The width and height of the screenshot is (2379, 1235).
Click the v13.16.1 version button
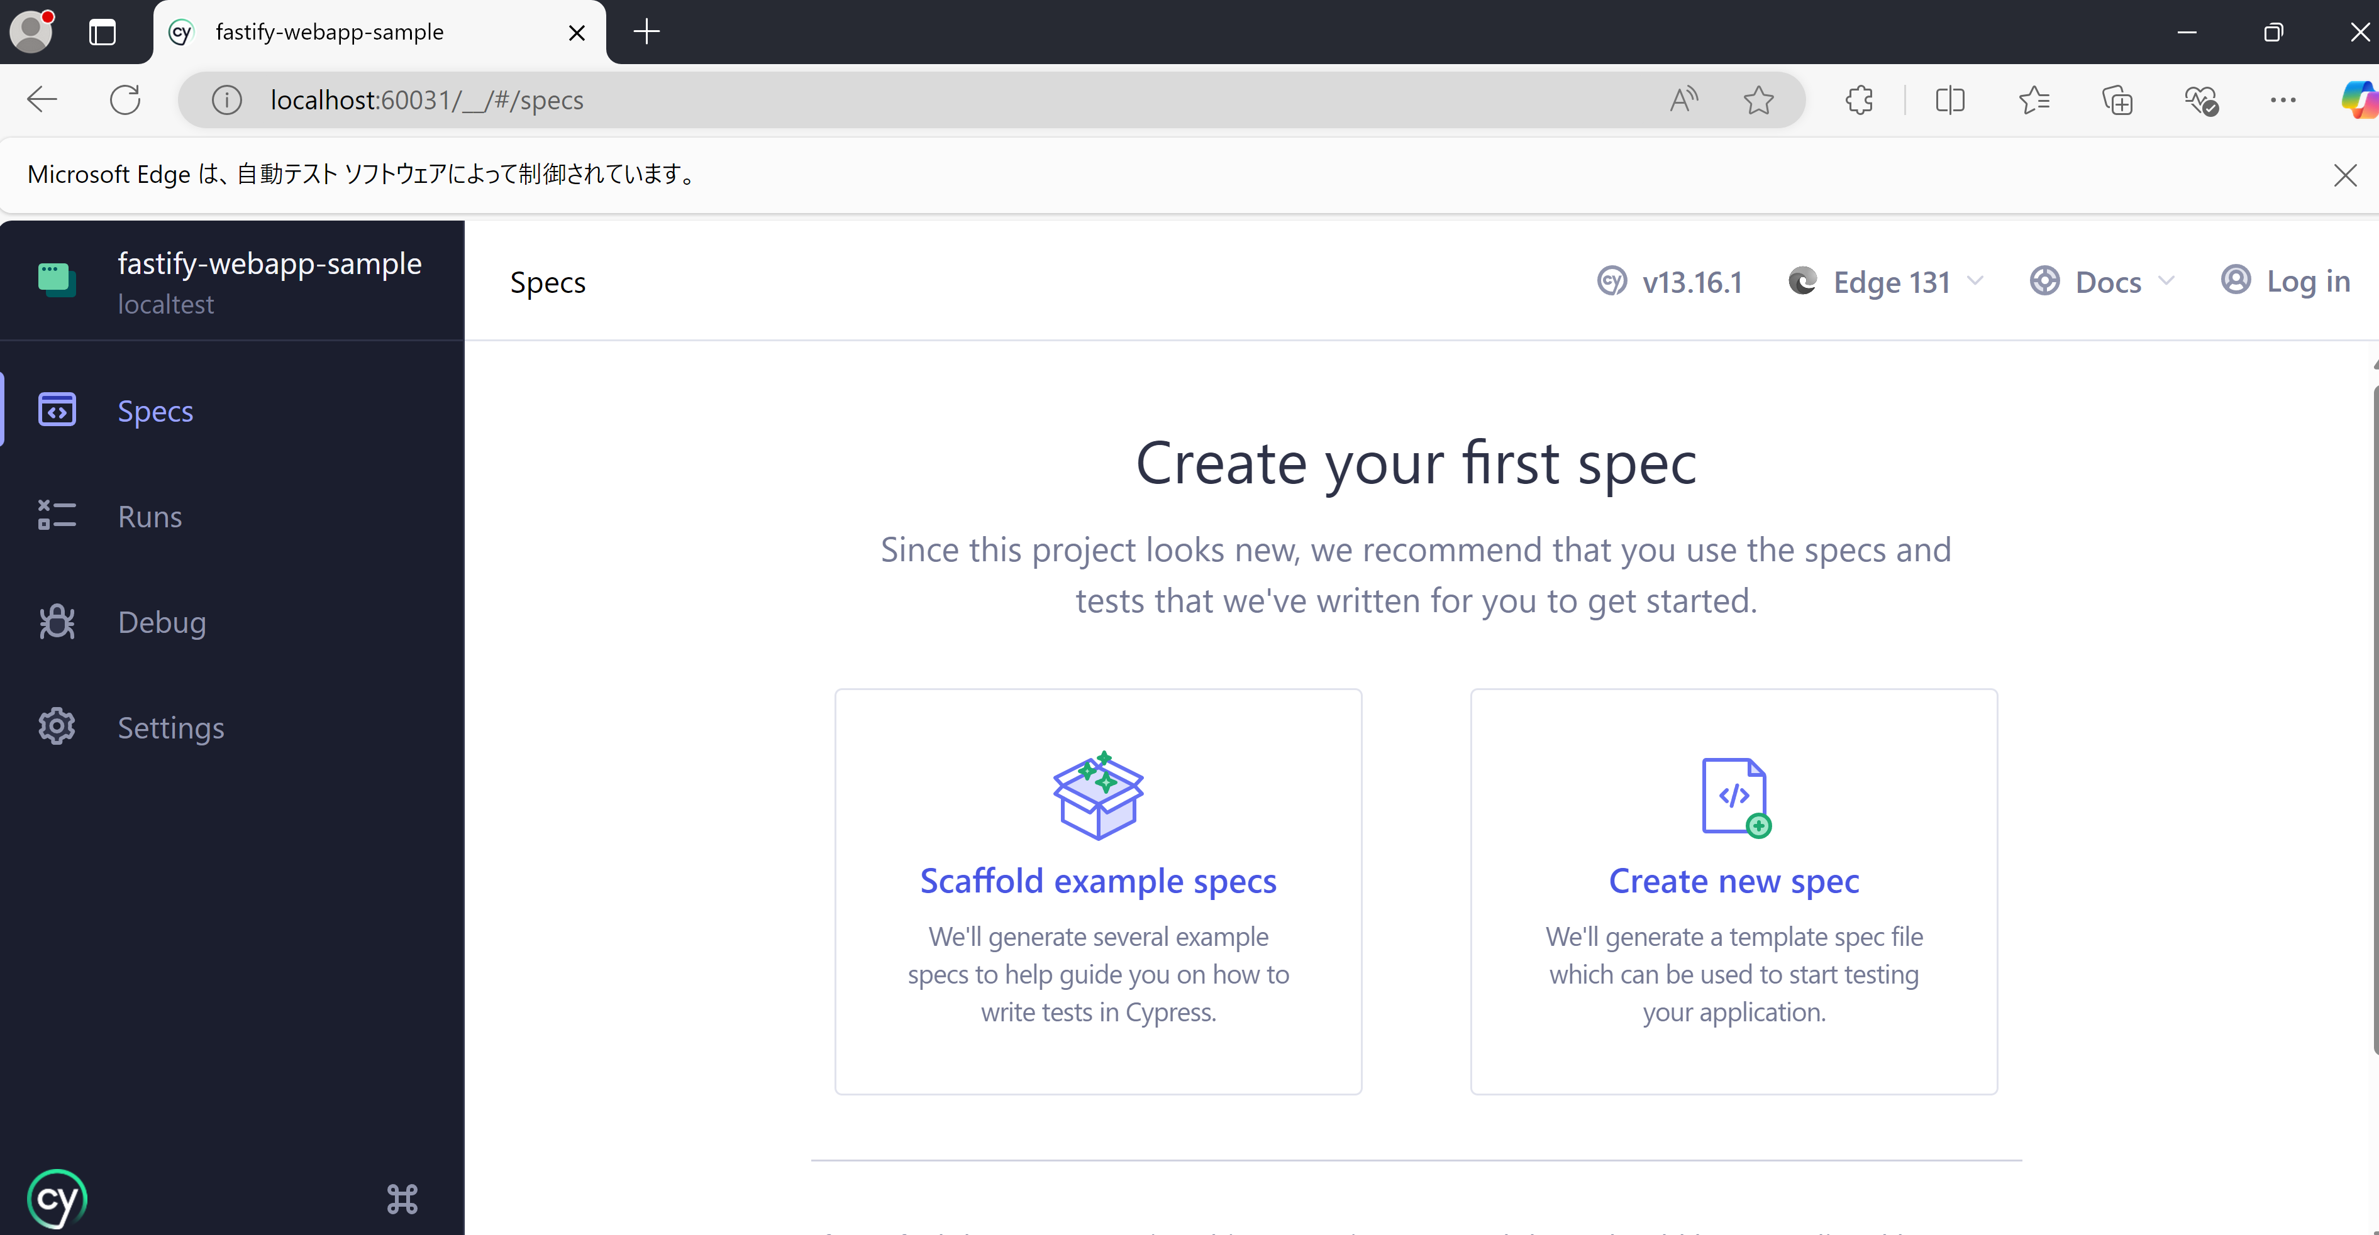tap(1671, 282)
